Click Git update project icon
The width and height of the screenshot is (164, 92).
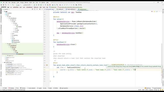[x=62, y=5]
